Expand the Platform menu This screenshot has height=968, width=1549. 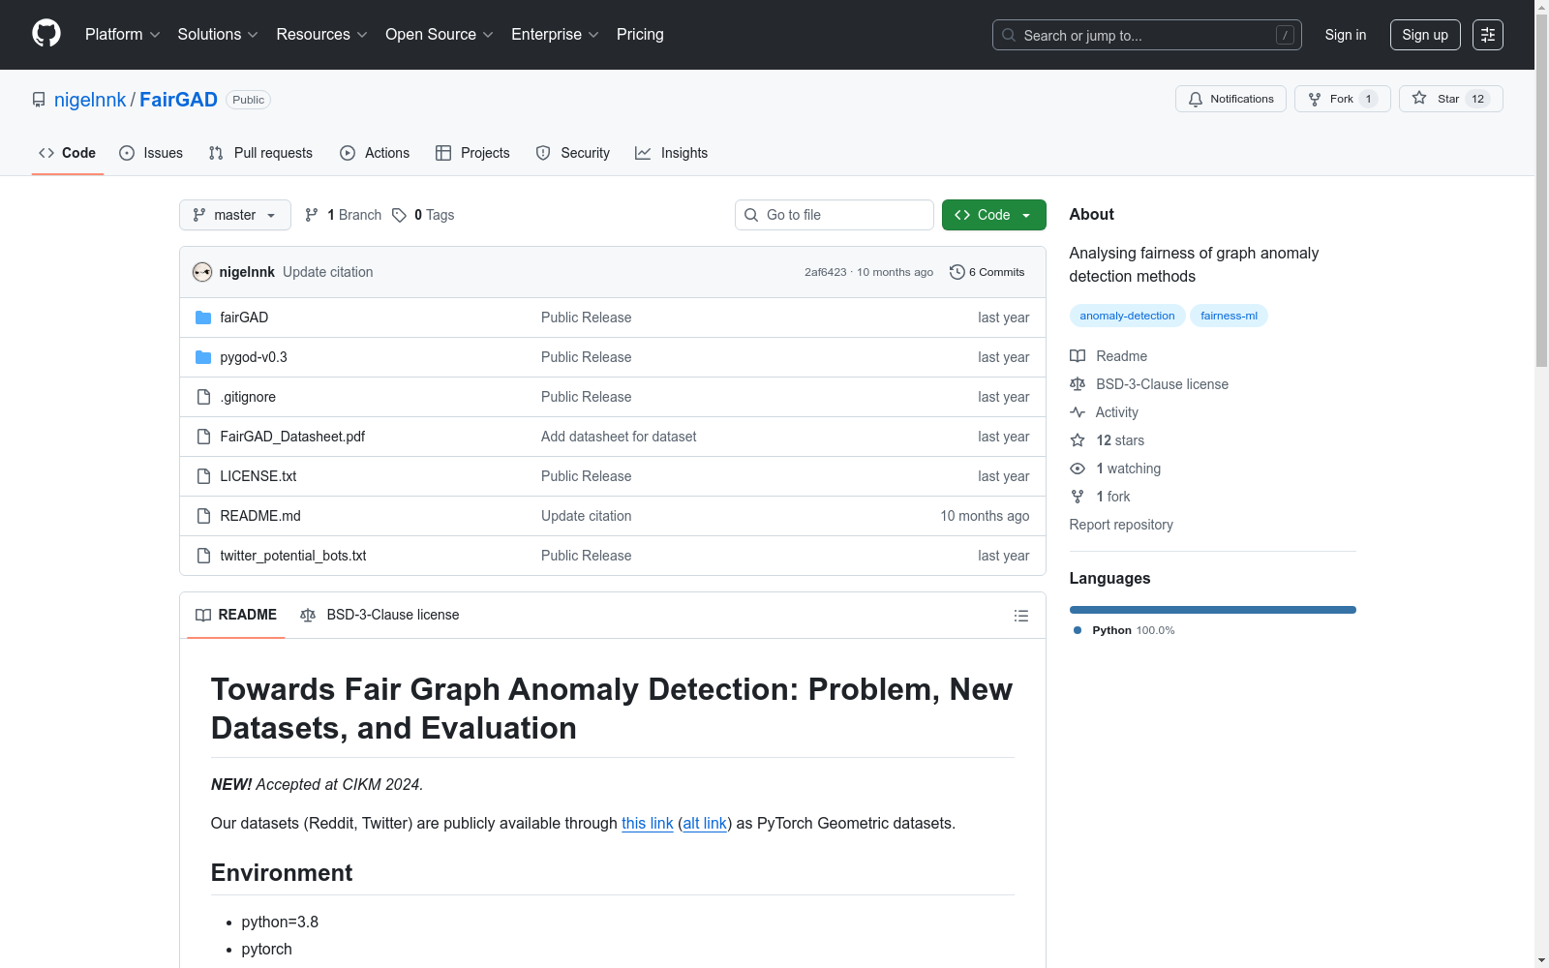[x=122, y=35]
